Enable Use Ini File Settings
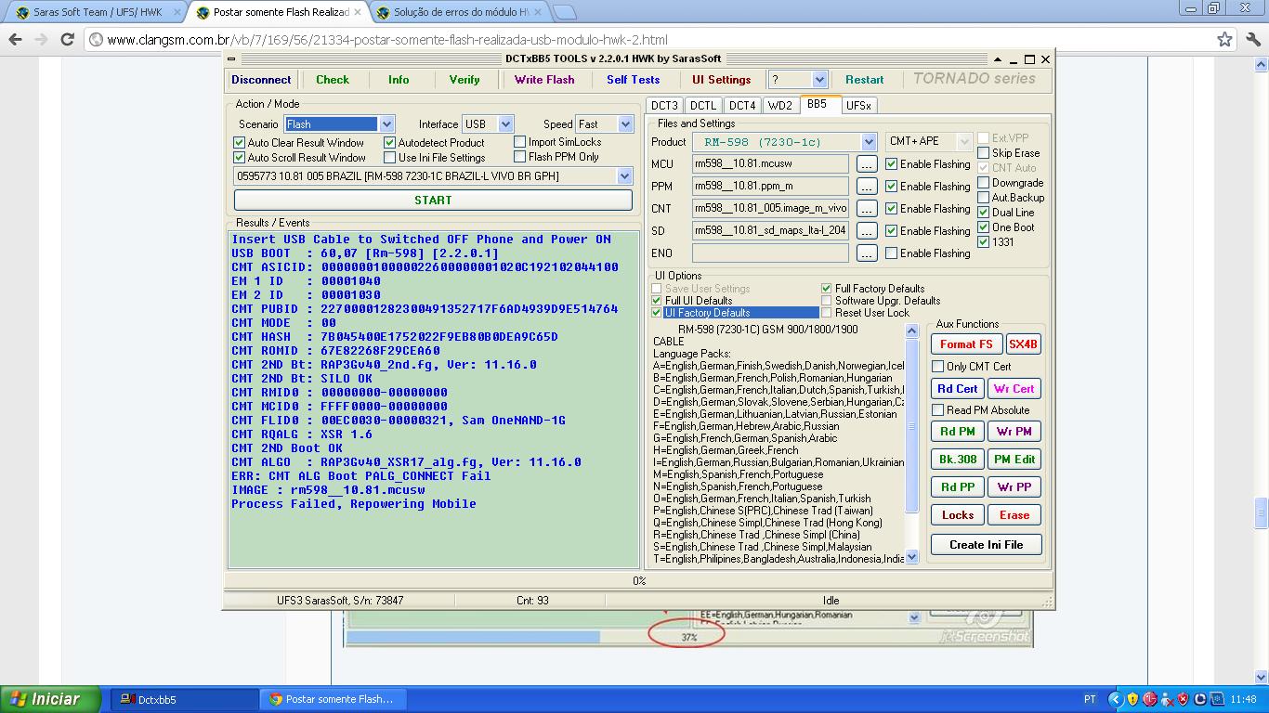The width and height of the screenshot is (1269, 713). (x=389, y=158)
